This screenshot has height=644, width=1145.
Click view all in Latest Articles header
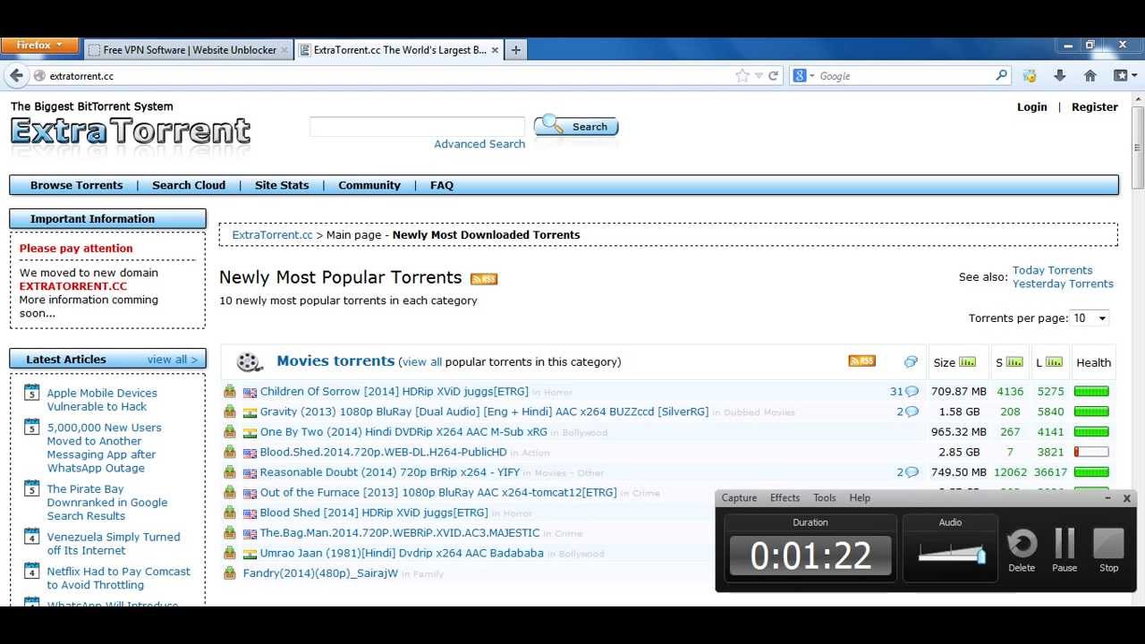click(173, 360)
